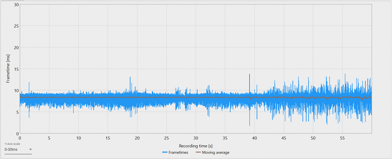Click the 40 tick on the time axis
This screenshot has height=159, width=392.
(254, 138)
